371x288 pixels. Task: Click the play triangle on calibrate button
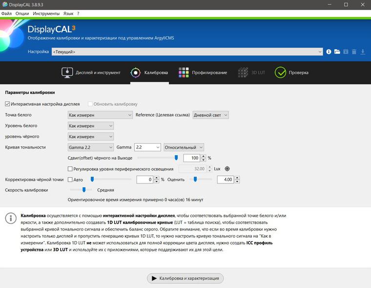point(154,278)
